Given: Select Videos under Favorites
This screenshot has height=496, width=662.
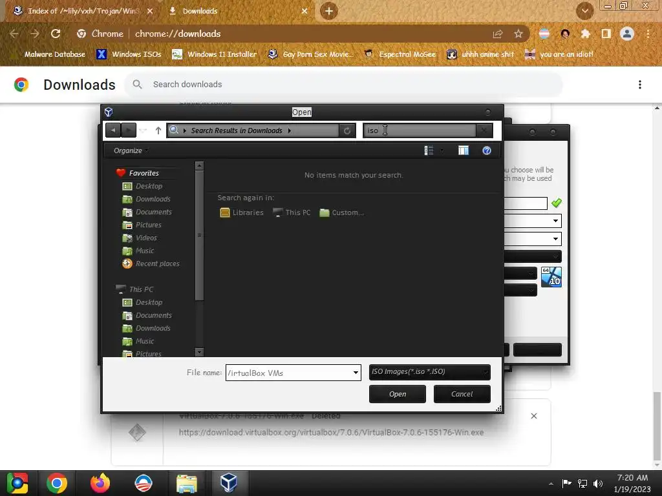Looking at the screenshot, I should point(140,238).
